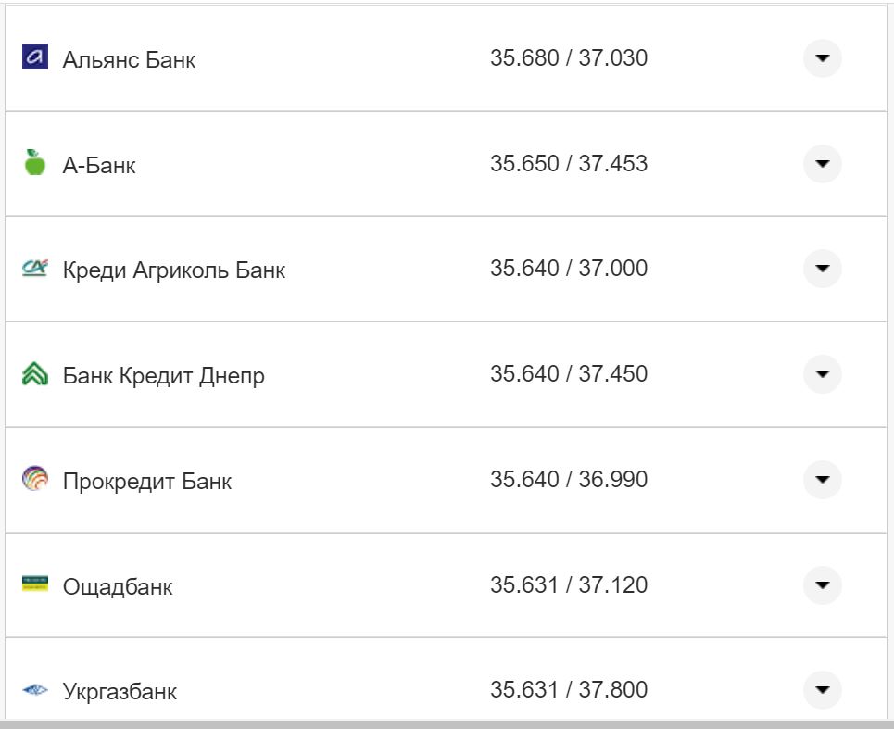The image size is (894, 729).
Task: Expand the Альянс Банк rate details
Action: coord(823,57)
